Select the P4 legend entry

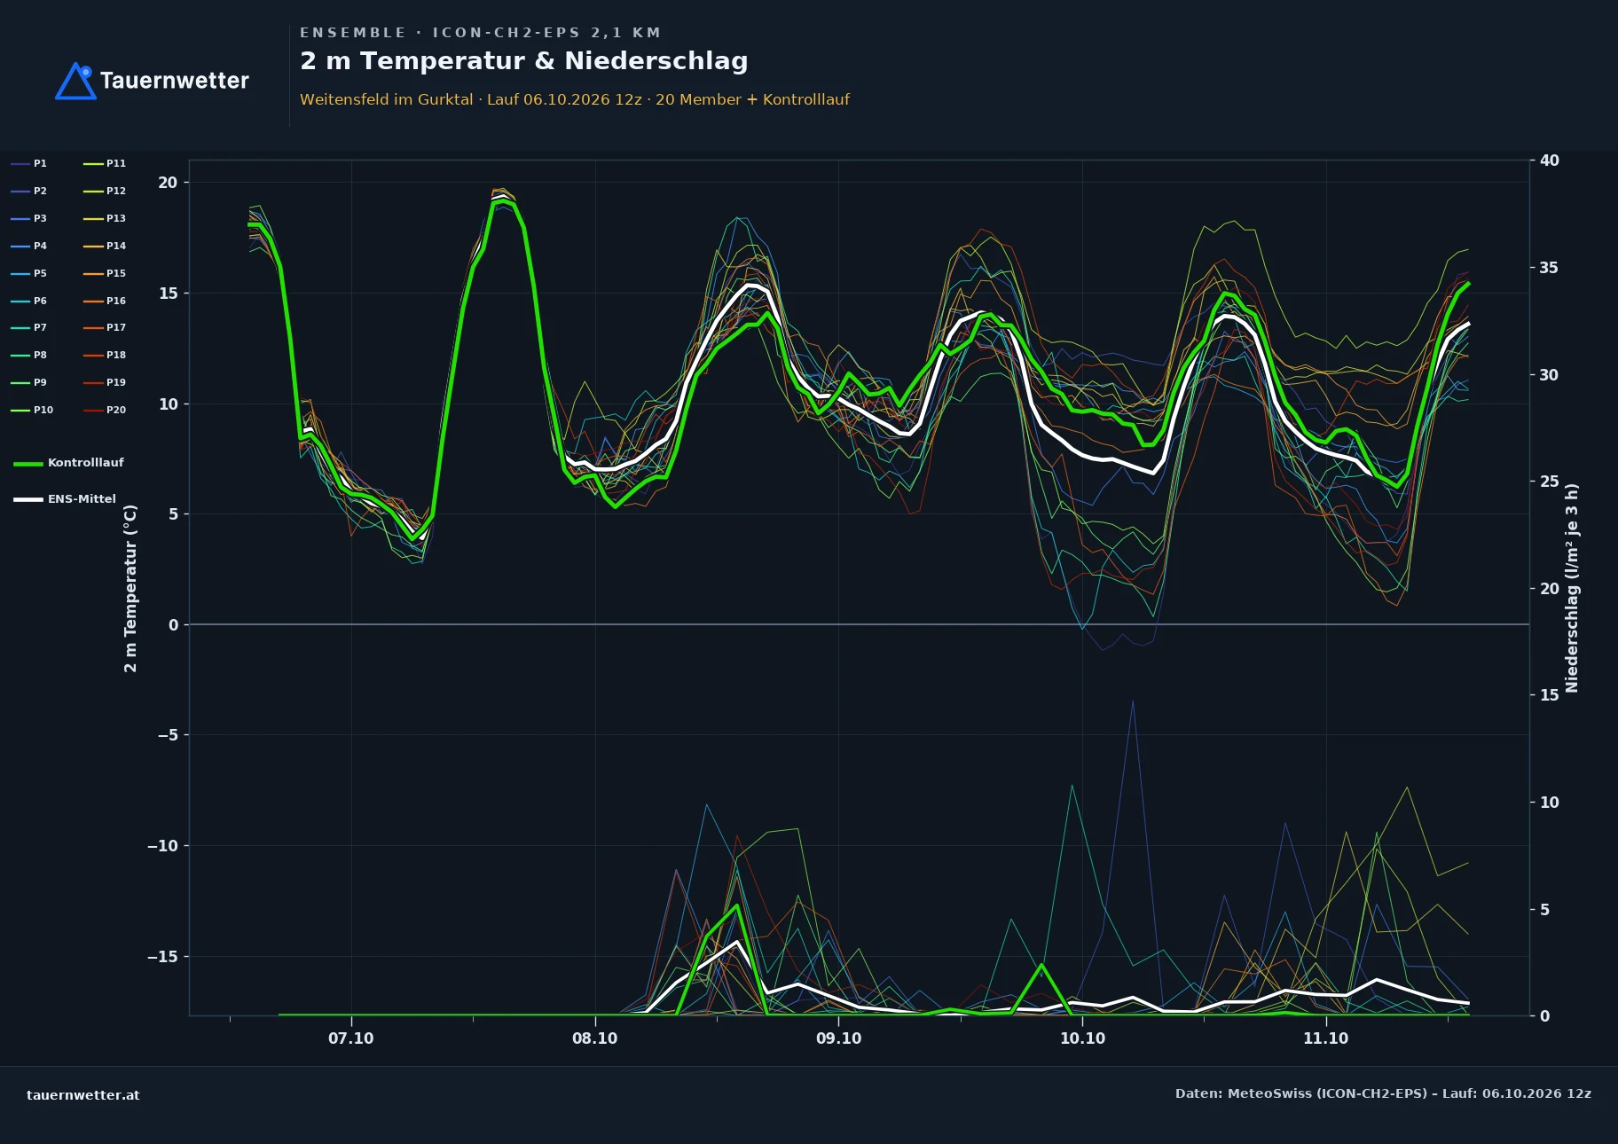29,246
